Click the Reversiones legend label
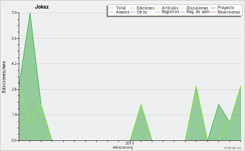Viewport: 245px width, 151px height. 229,12
